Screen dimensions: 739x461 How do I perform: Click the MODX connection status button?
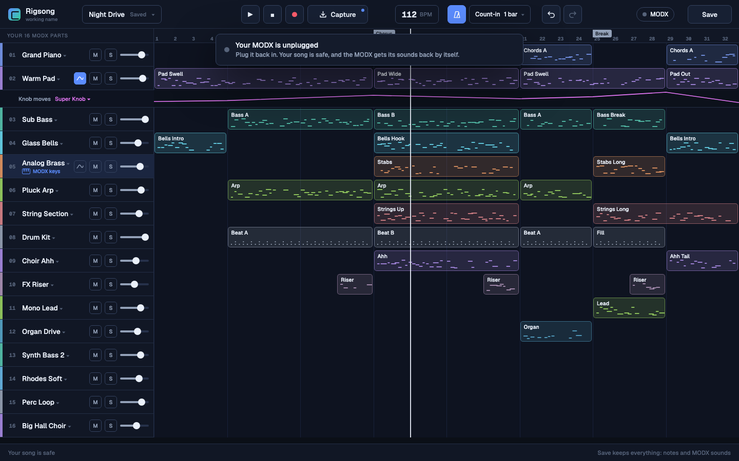tap(655, 14)
